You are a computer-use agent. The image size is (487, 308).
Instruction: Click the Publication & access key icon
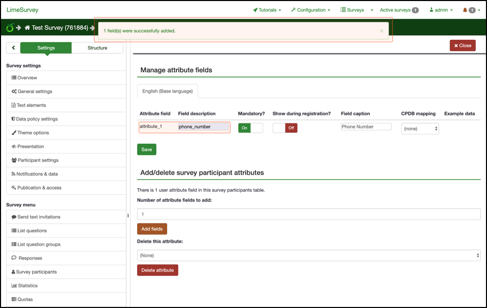(x=14, y=188)
